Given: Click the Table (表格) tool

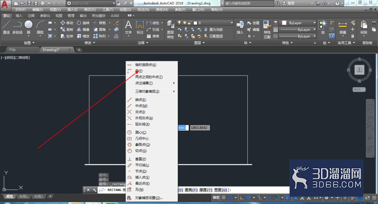Looking at the screenshot, I should pos(153,36).
